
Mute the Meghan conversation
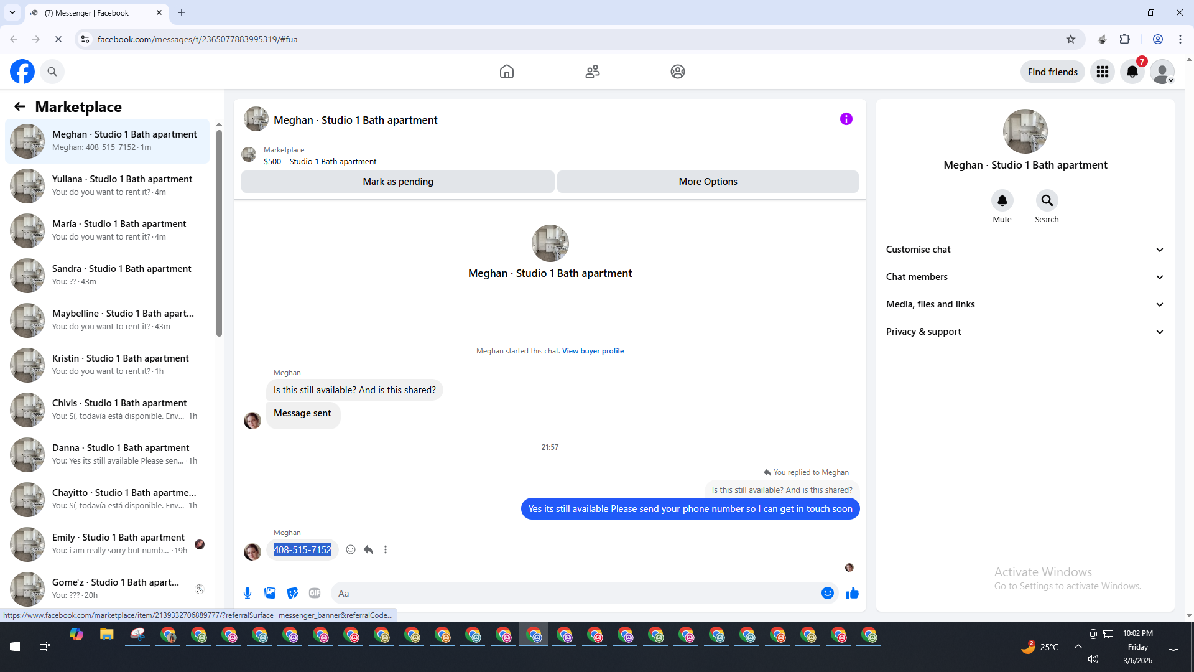coord(1002,201)
